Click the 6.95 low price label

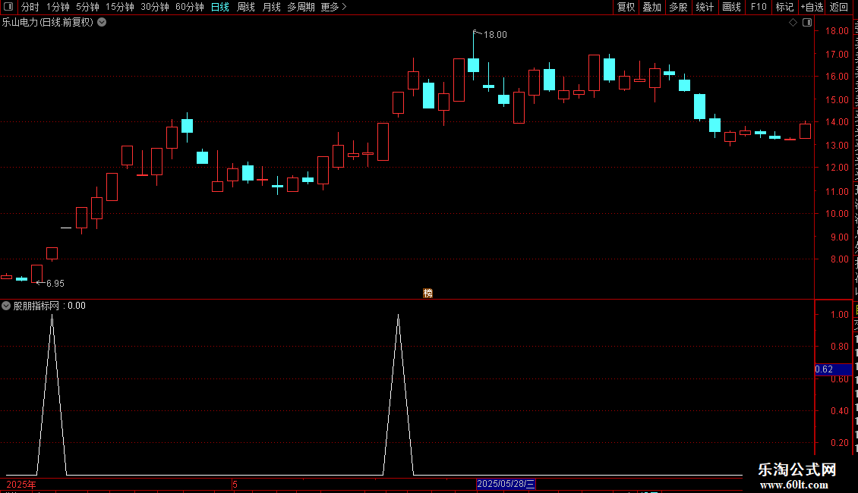[55, 283]
